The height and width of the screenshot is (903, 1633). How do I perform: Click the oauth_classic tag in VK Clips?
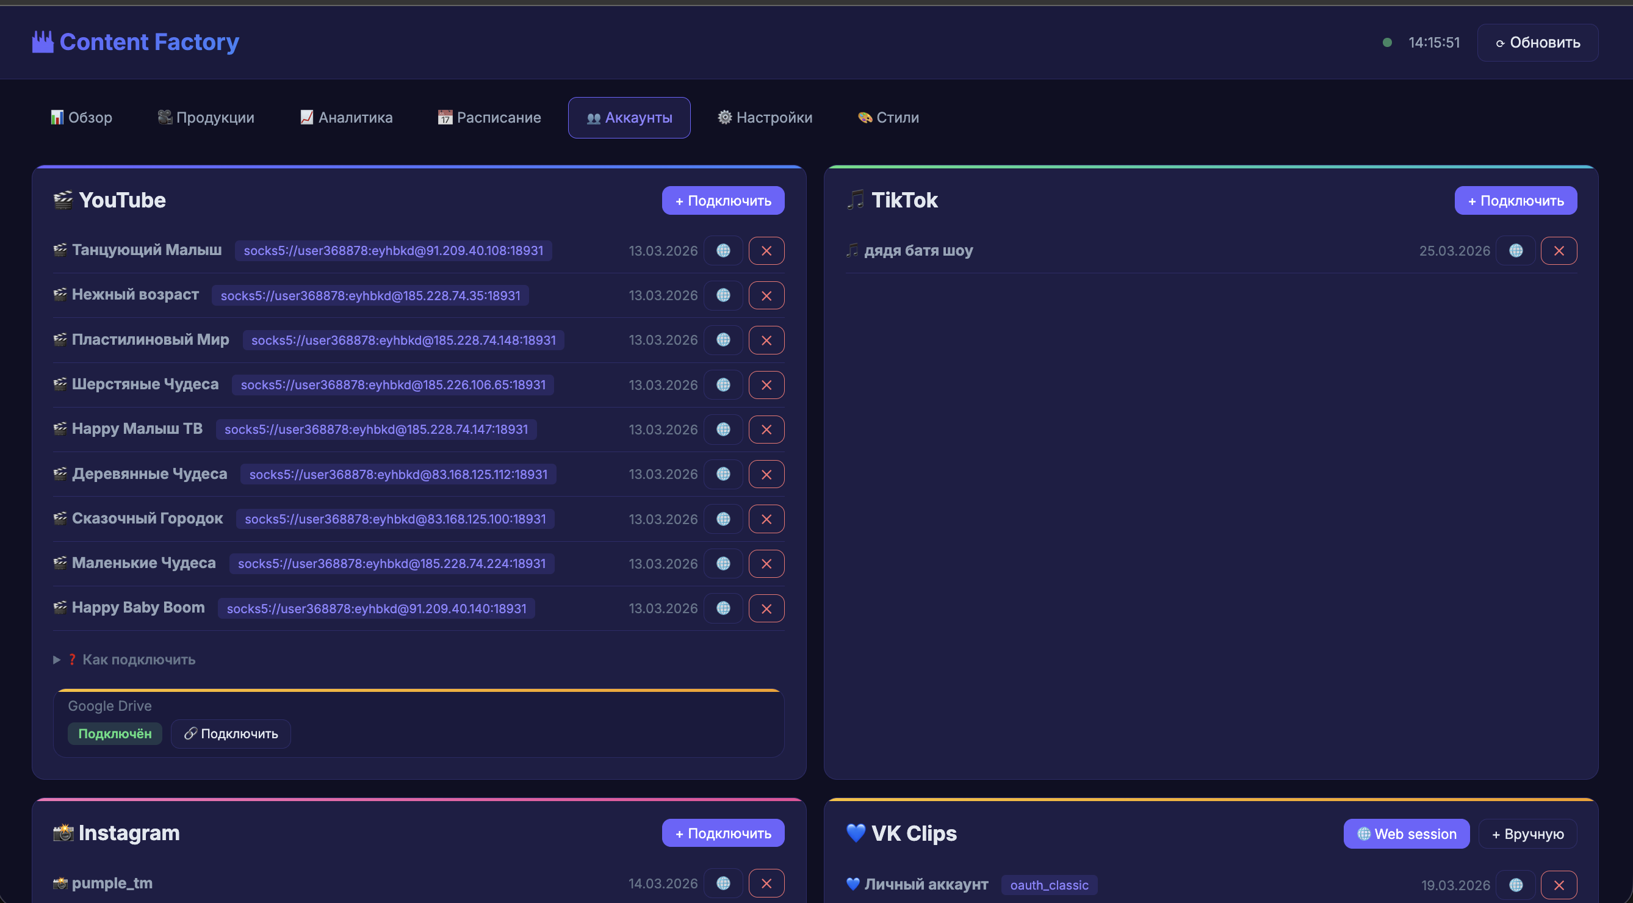pyautogui.click(x=1049, y=885)
